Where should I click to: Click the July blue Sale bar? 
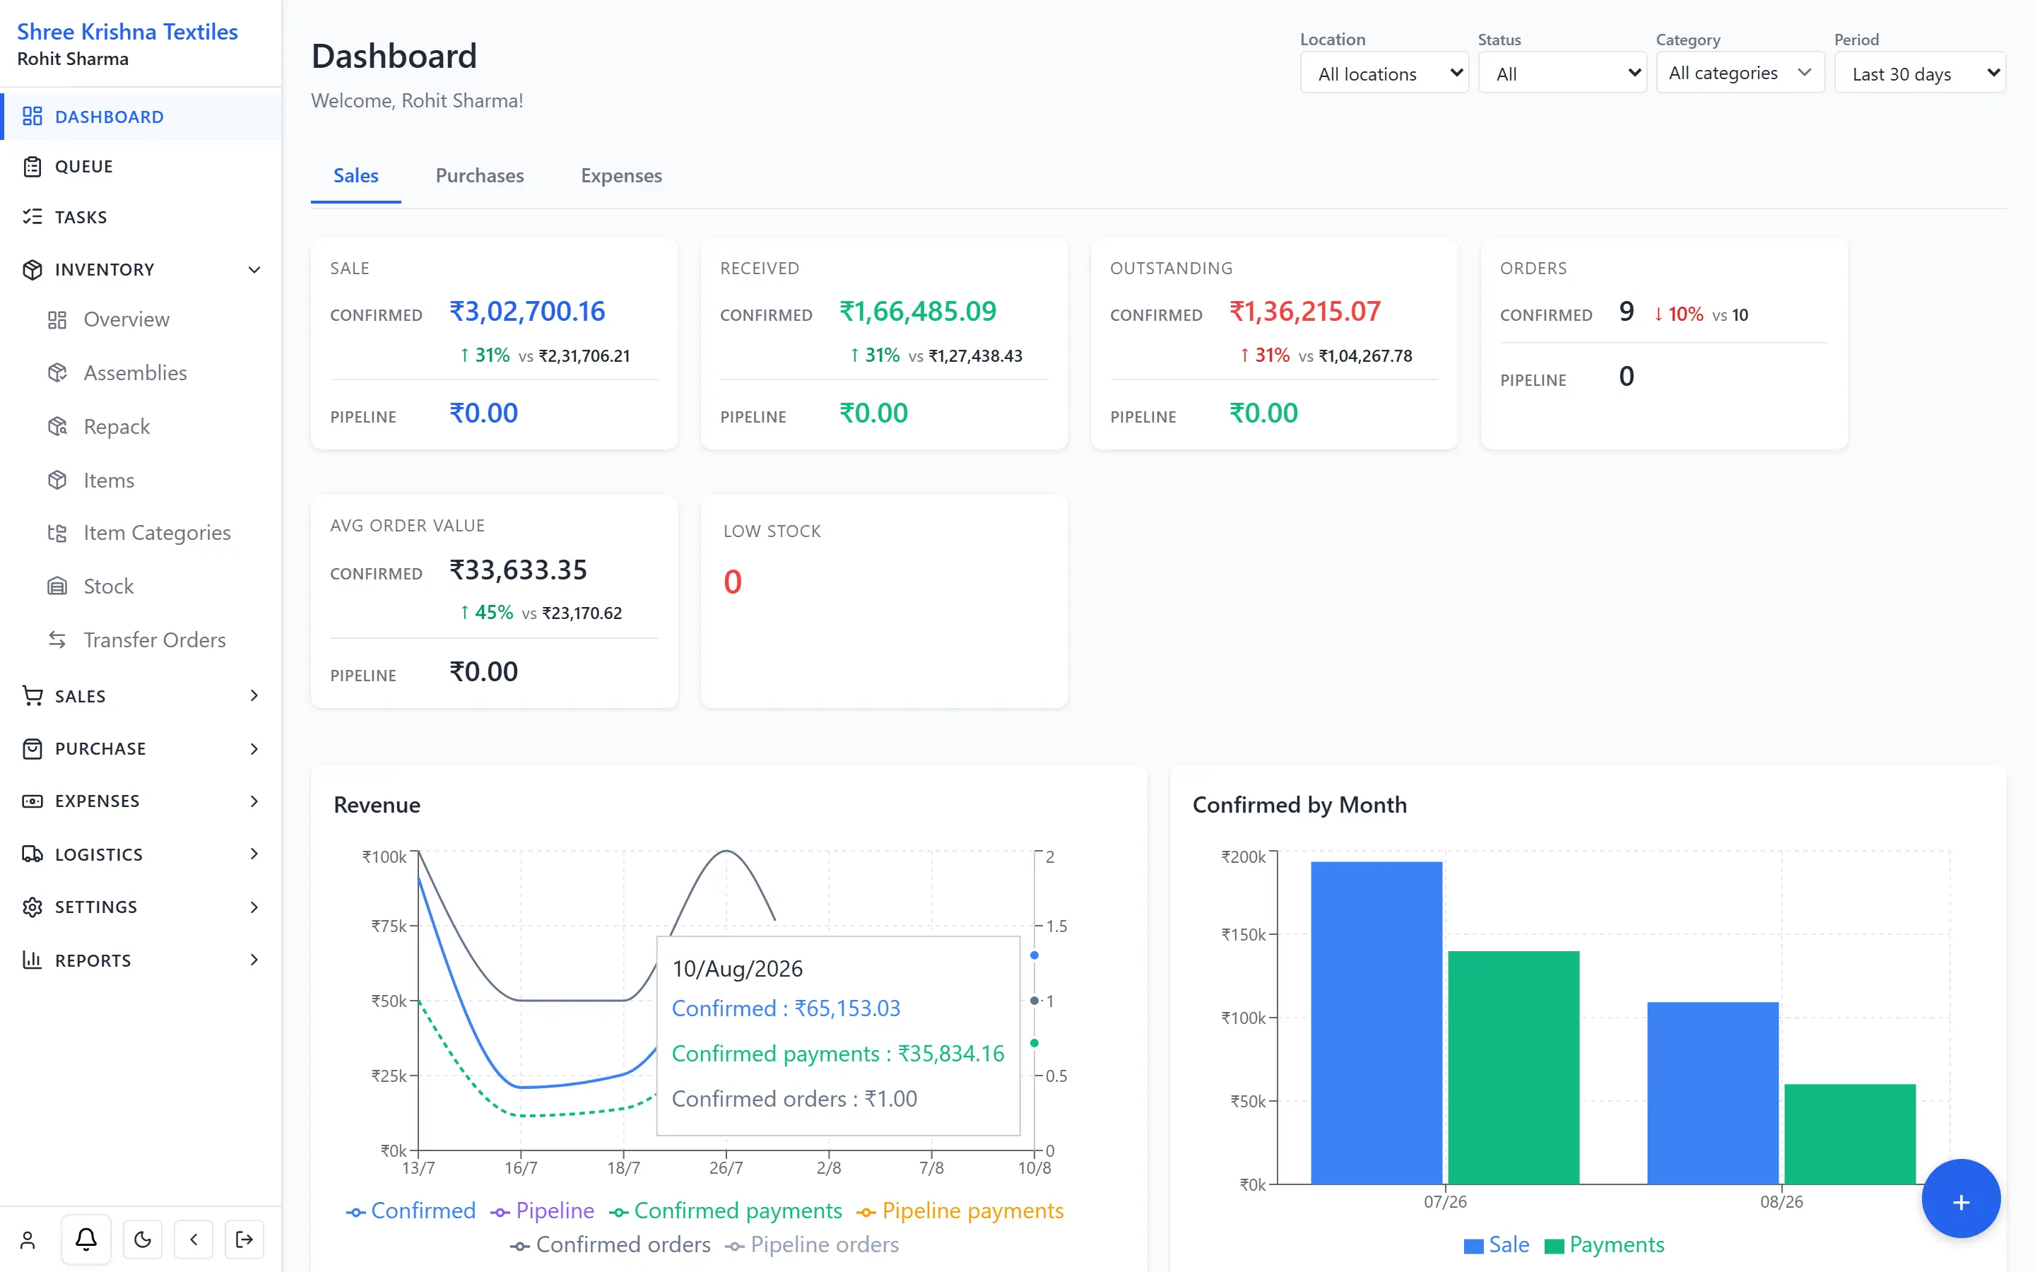[1376, 1022]
